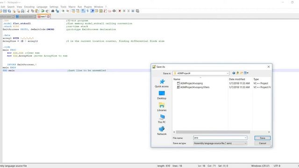This screenshot has width=299, height=168.
Task: Click the file list scroll right arrow
Action: coord(269,132)
